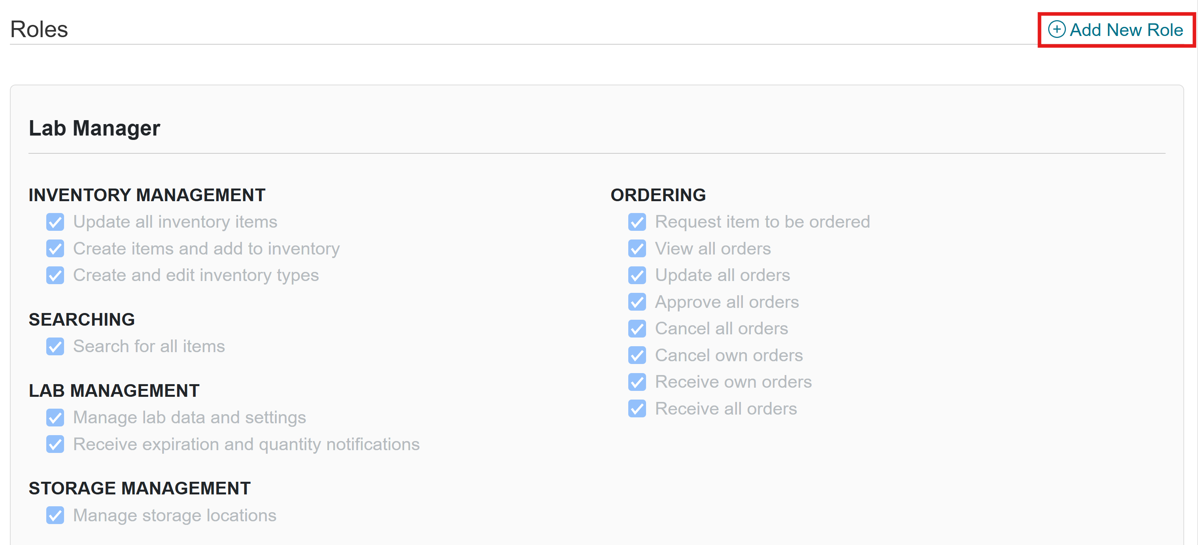Toggle Receive all orders checkbox
The image size is (1198, 545).
[x=637, y=409]
